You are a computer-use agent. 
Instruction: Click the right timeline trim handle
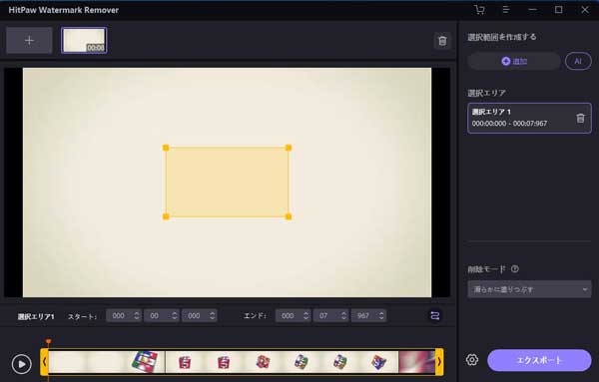[x=439, y=361]
